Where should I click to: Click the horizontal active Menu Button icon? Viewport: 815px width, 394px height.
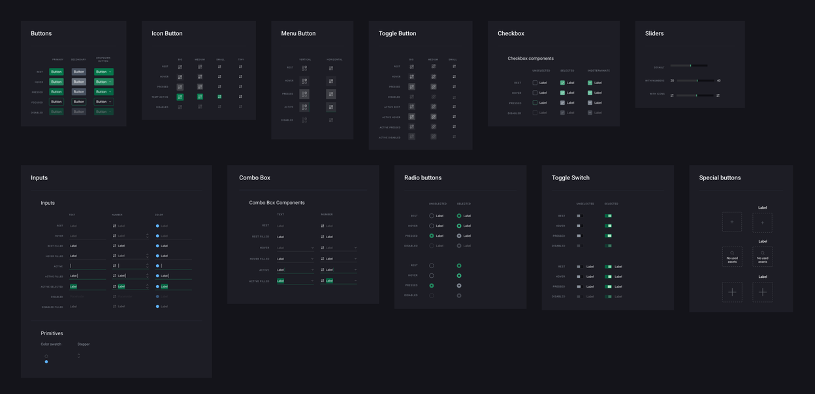pyautogui.click(x=331, y=107)
